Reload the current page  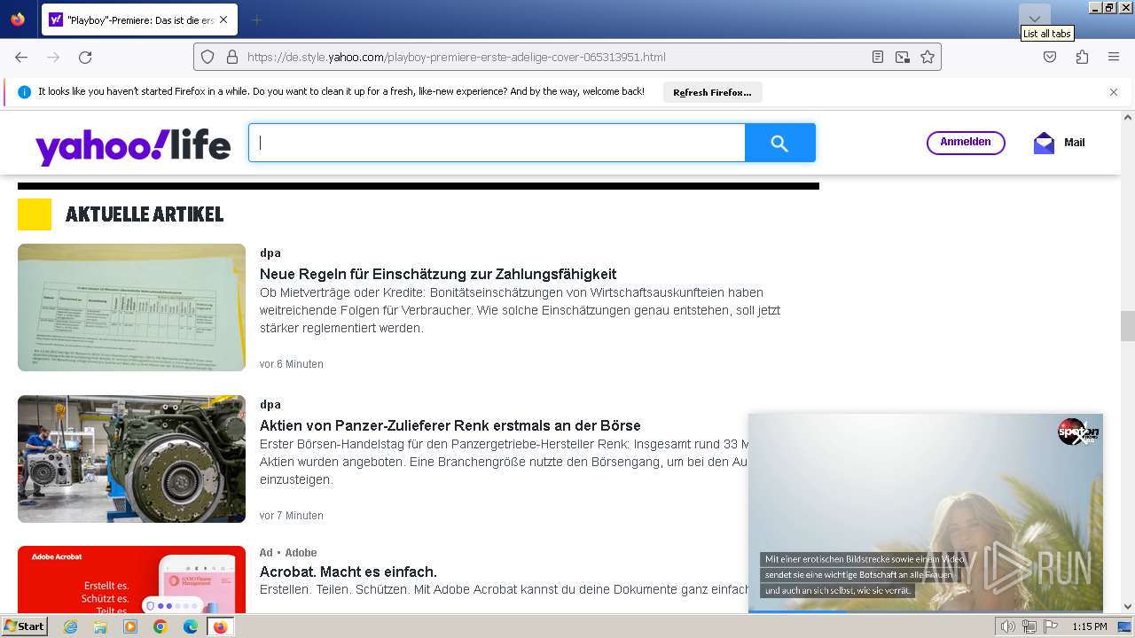85,57
